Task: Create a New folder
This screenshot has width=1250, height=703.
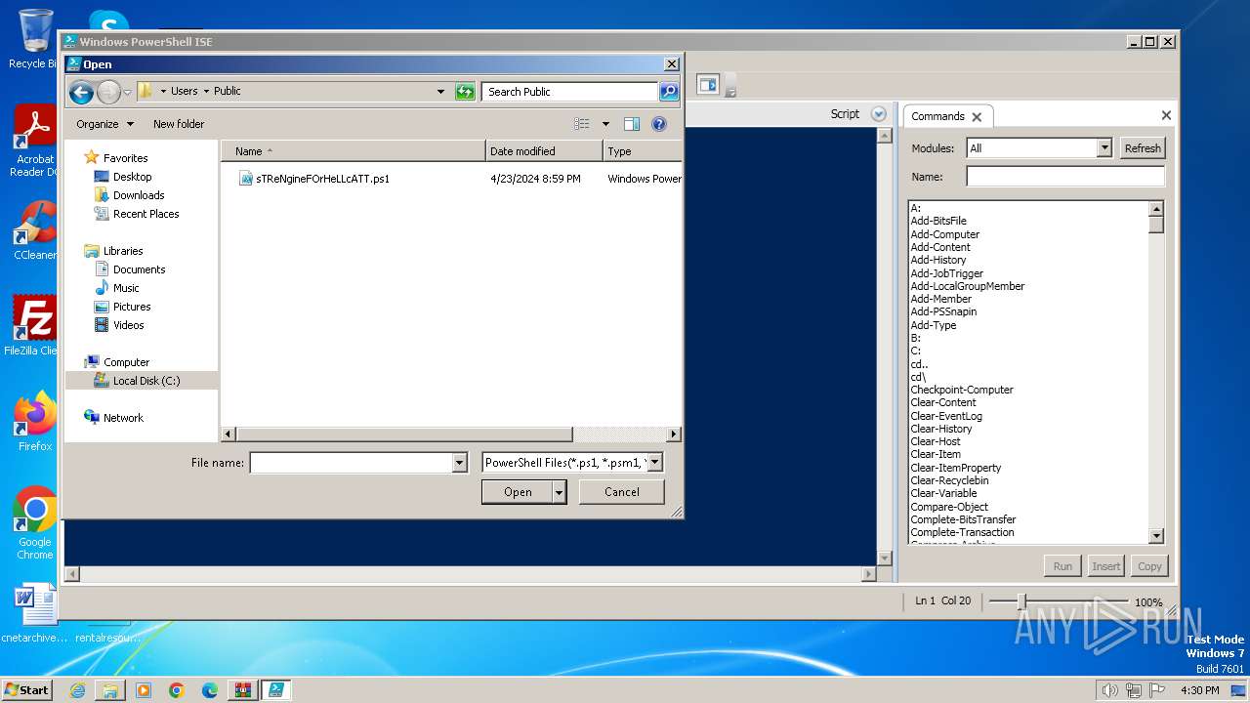Action: click(179, 124)
